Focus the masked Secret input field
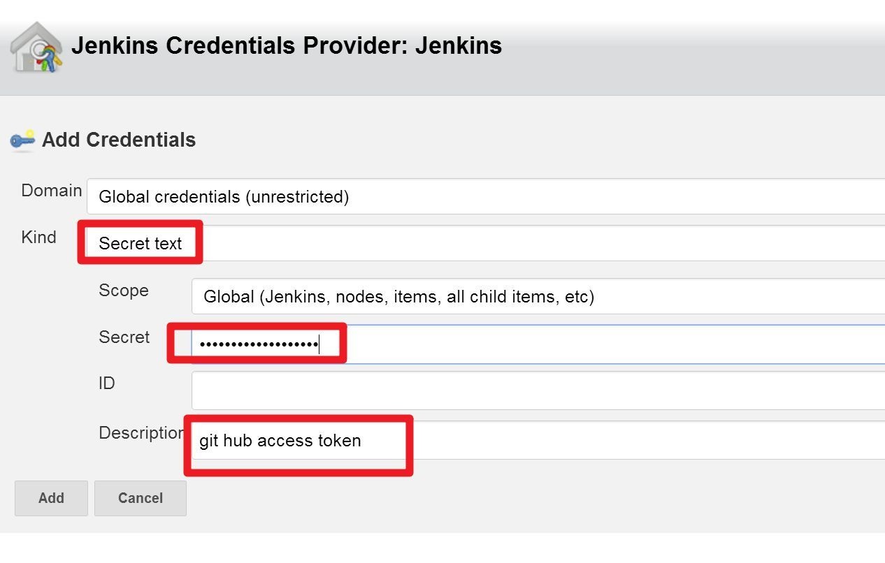The width and height of the screenshot is (885, 563). click(538, 344)
